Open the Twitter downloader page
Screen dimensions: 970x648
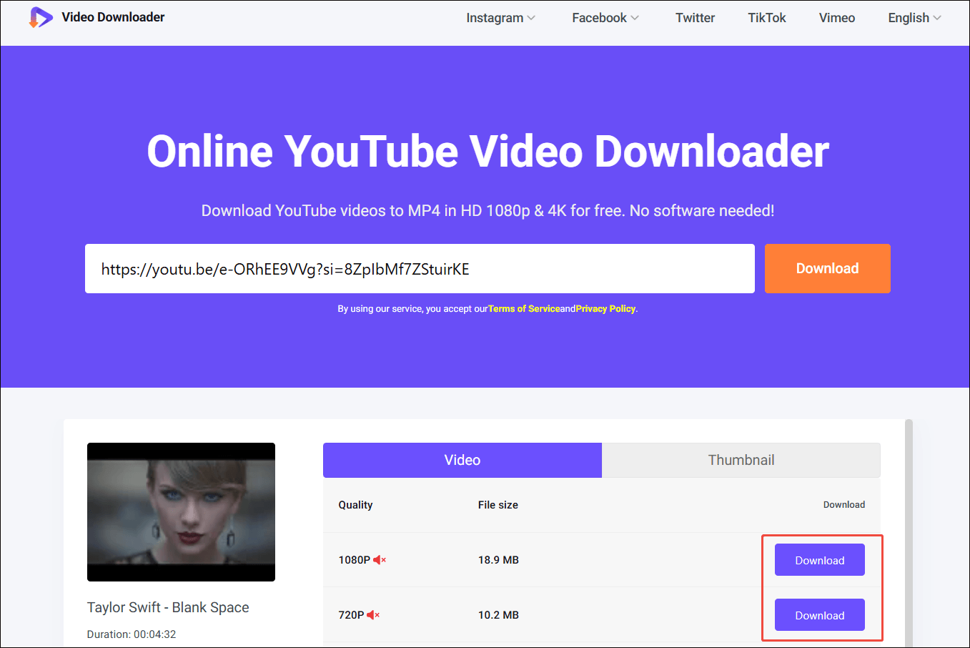695,18
